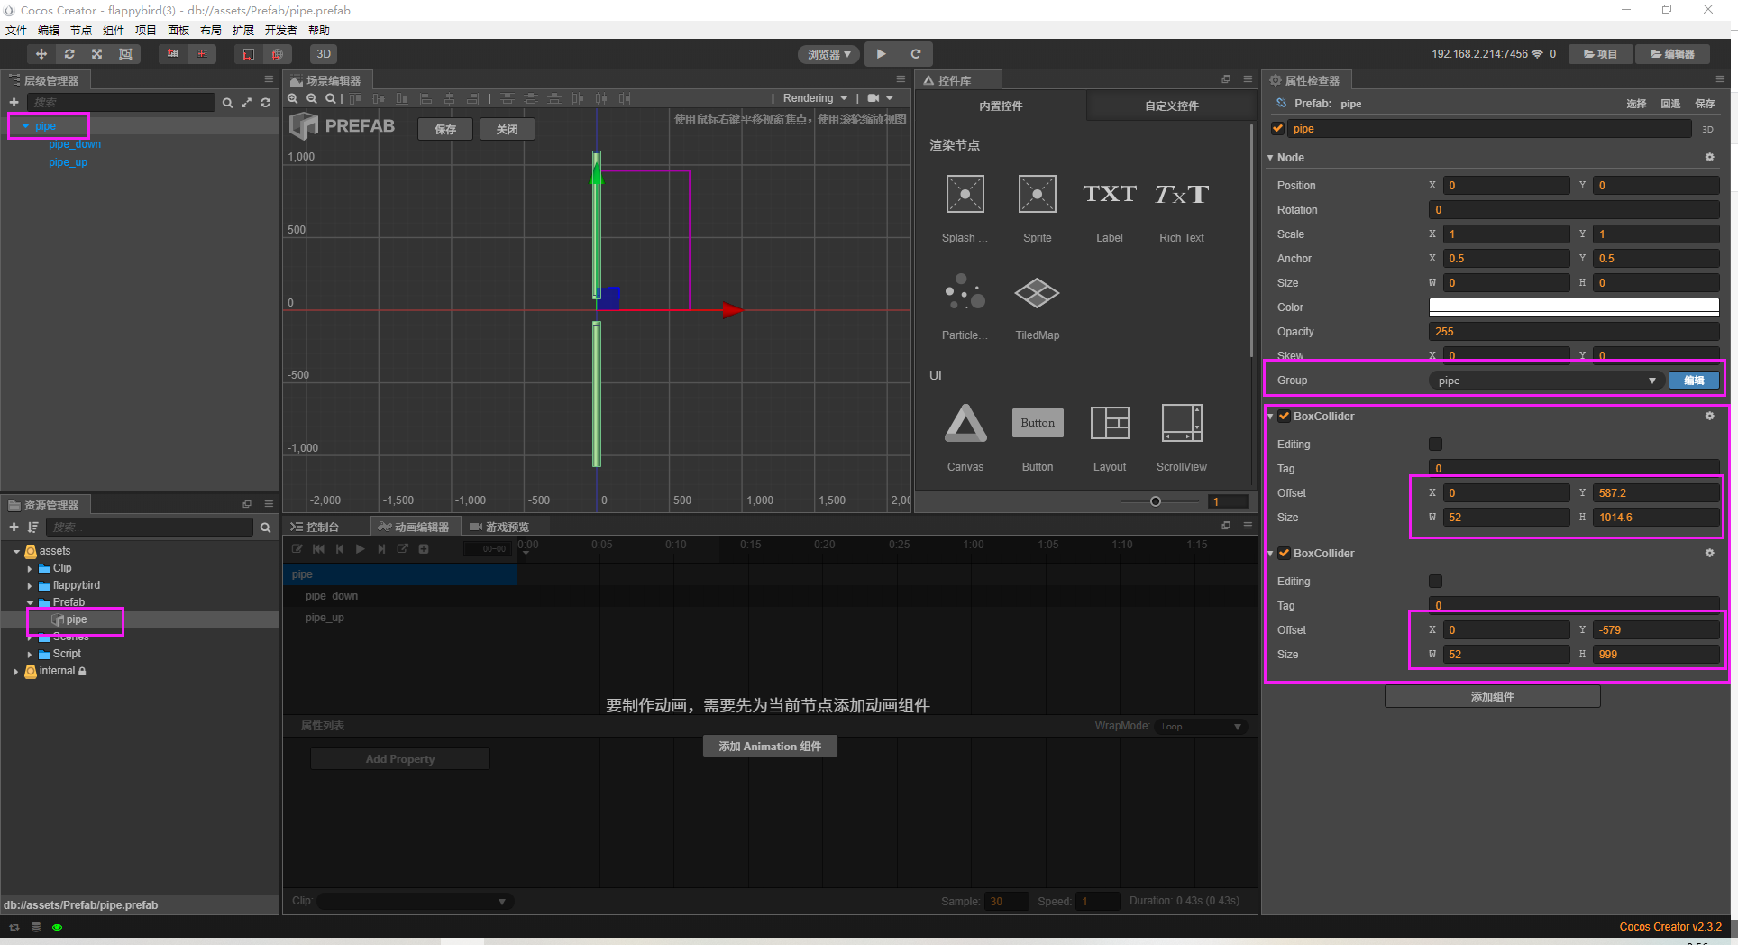The image size is (1738, 945).
Task: Open the WrapMode Loop dropdown
Action: coord(1202,727)
